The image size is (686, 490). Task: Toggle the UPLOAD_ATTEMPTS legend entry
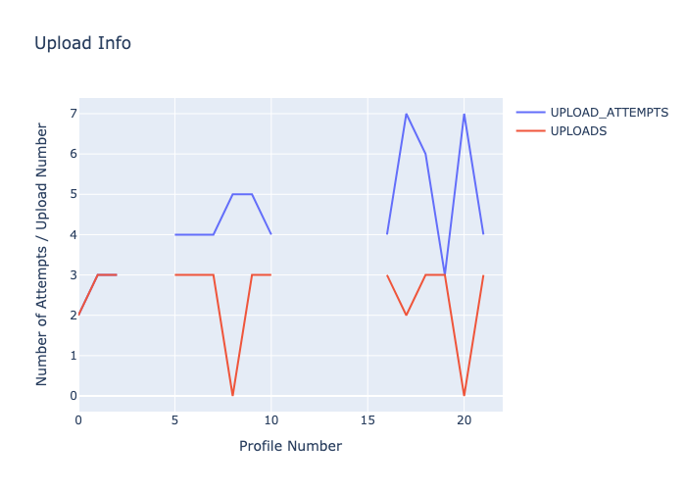609,113
